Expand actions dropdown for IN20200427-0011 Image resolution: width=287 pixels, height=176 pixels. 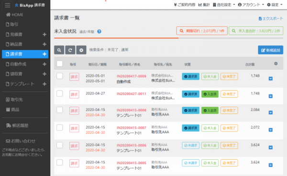coord(271,96)
